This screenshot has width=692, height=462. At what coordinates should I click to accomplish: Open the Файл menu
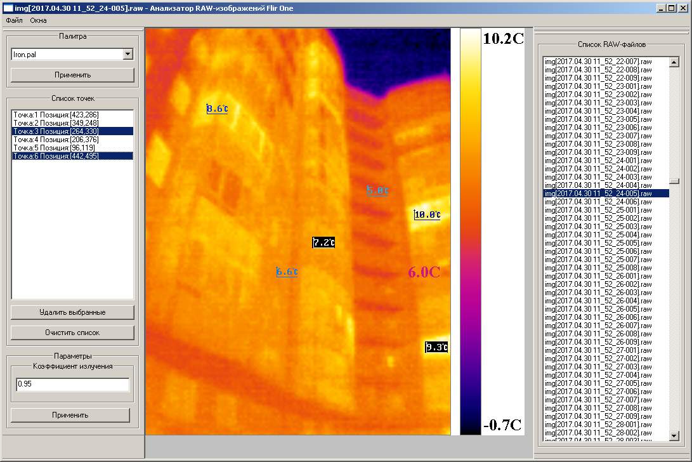pos(13,20)
